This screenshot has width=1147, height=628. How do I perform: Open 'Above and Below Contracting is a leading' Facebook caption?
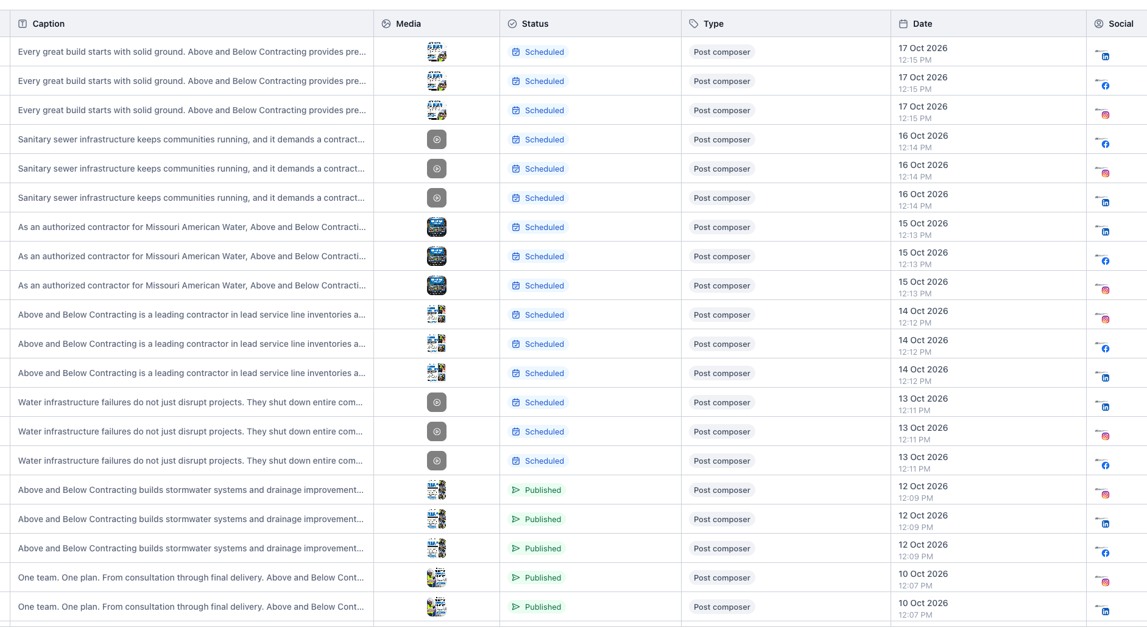click(x=192, y=344)
